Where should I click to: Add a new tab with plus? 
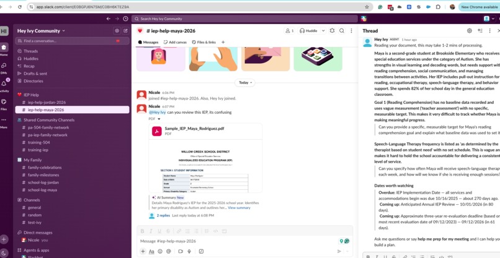point(223,42)
